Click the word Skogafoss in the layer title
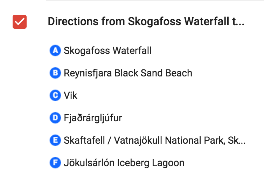 154,22
